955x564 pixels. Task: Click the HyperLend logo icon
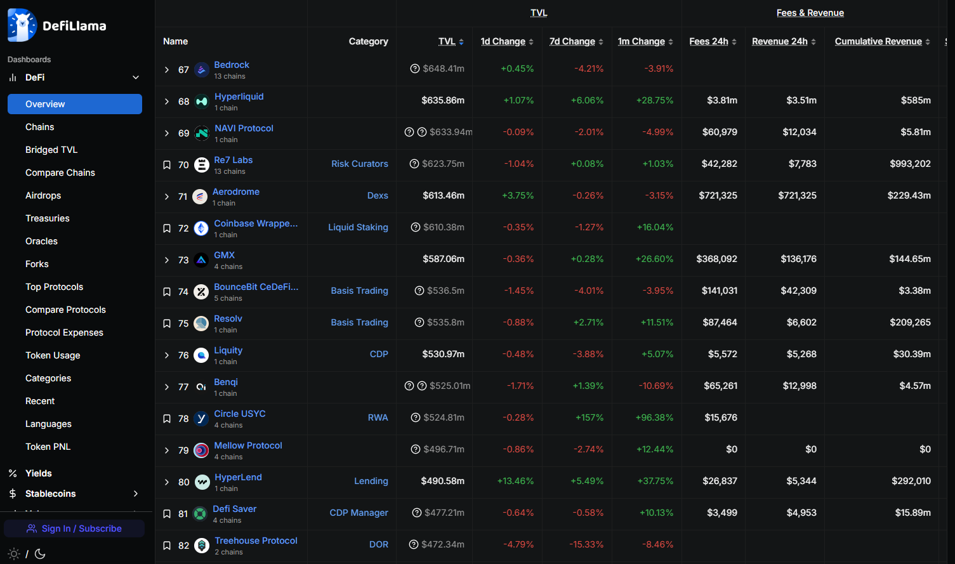(x=202, y=482)
